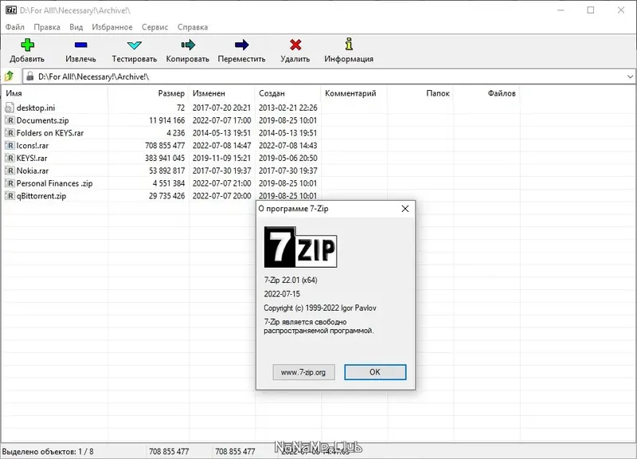Screen dimensions: 637x459
Task: Click the address path input field
Action: pyautogui.click(x=329, y=76)
